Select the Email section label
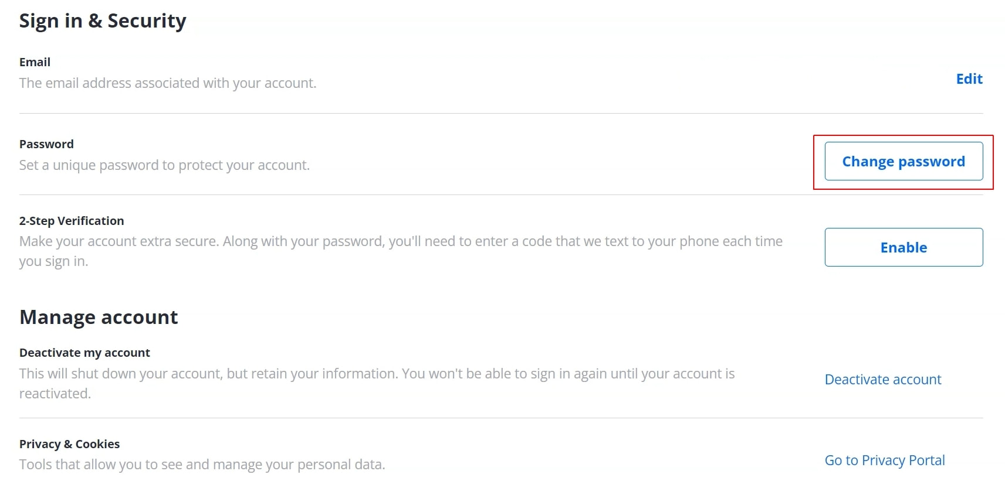 coord(35,62)
